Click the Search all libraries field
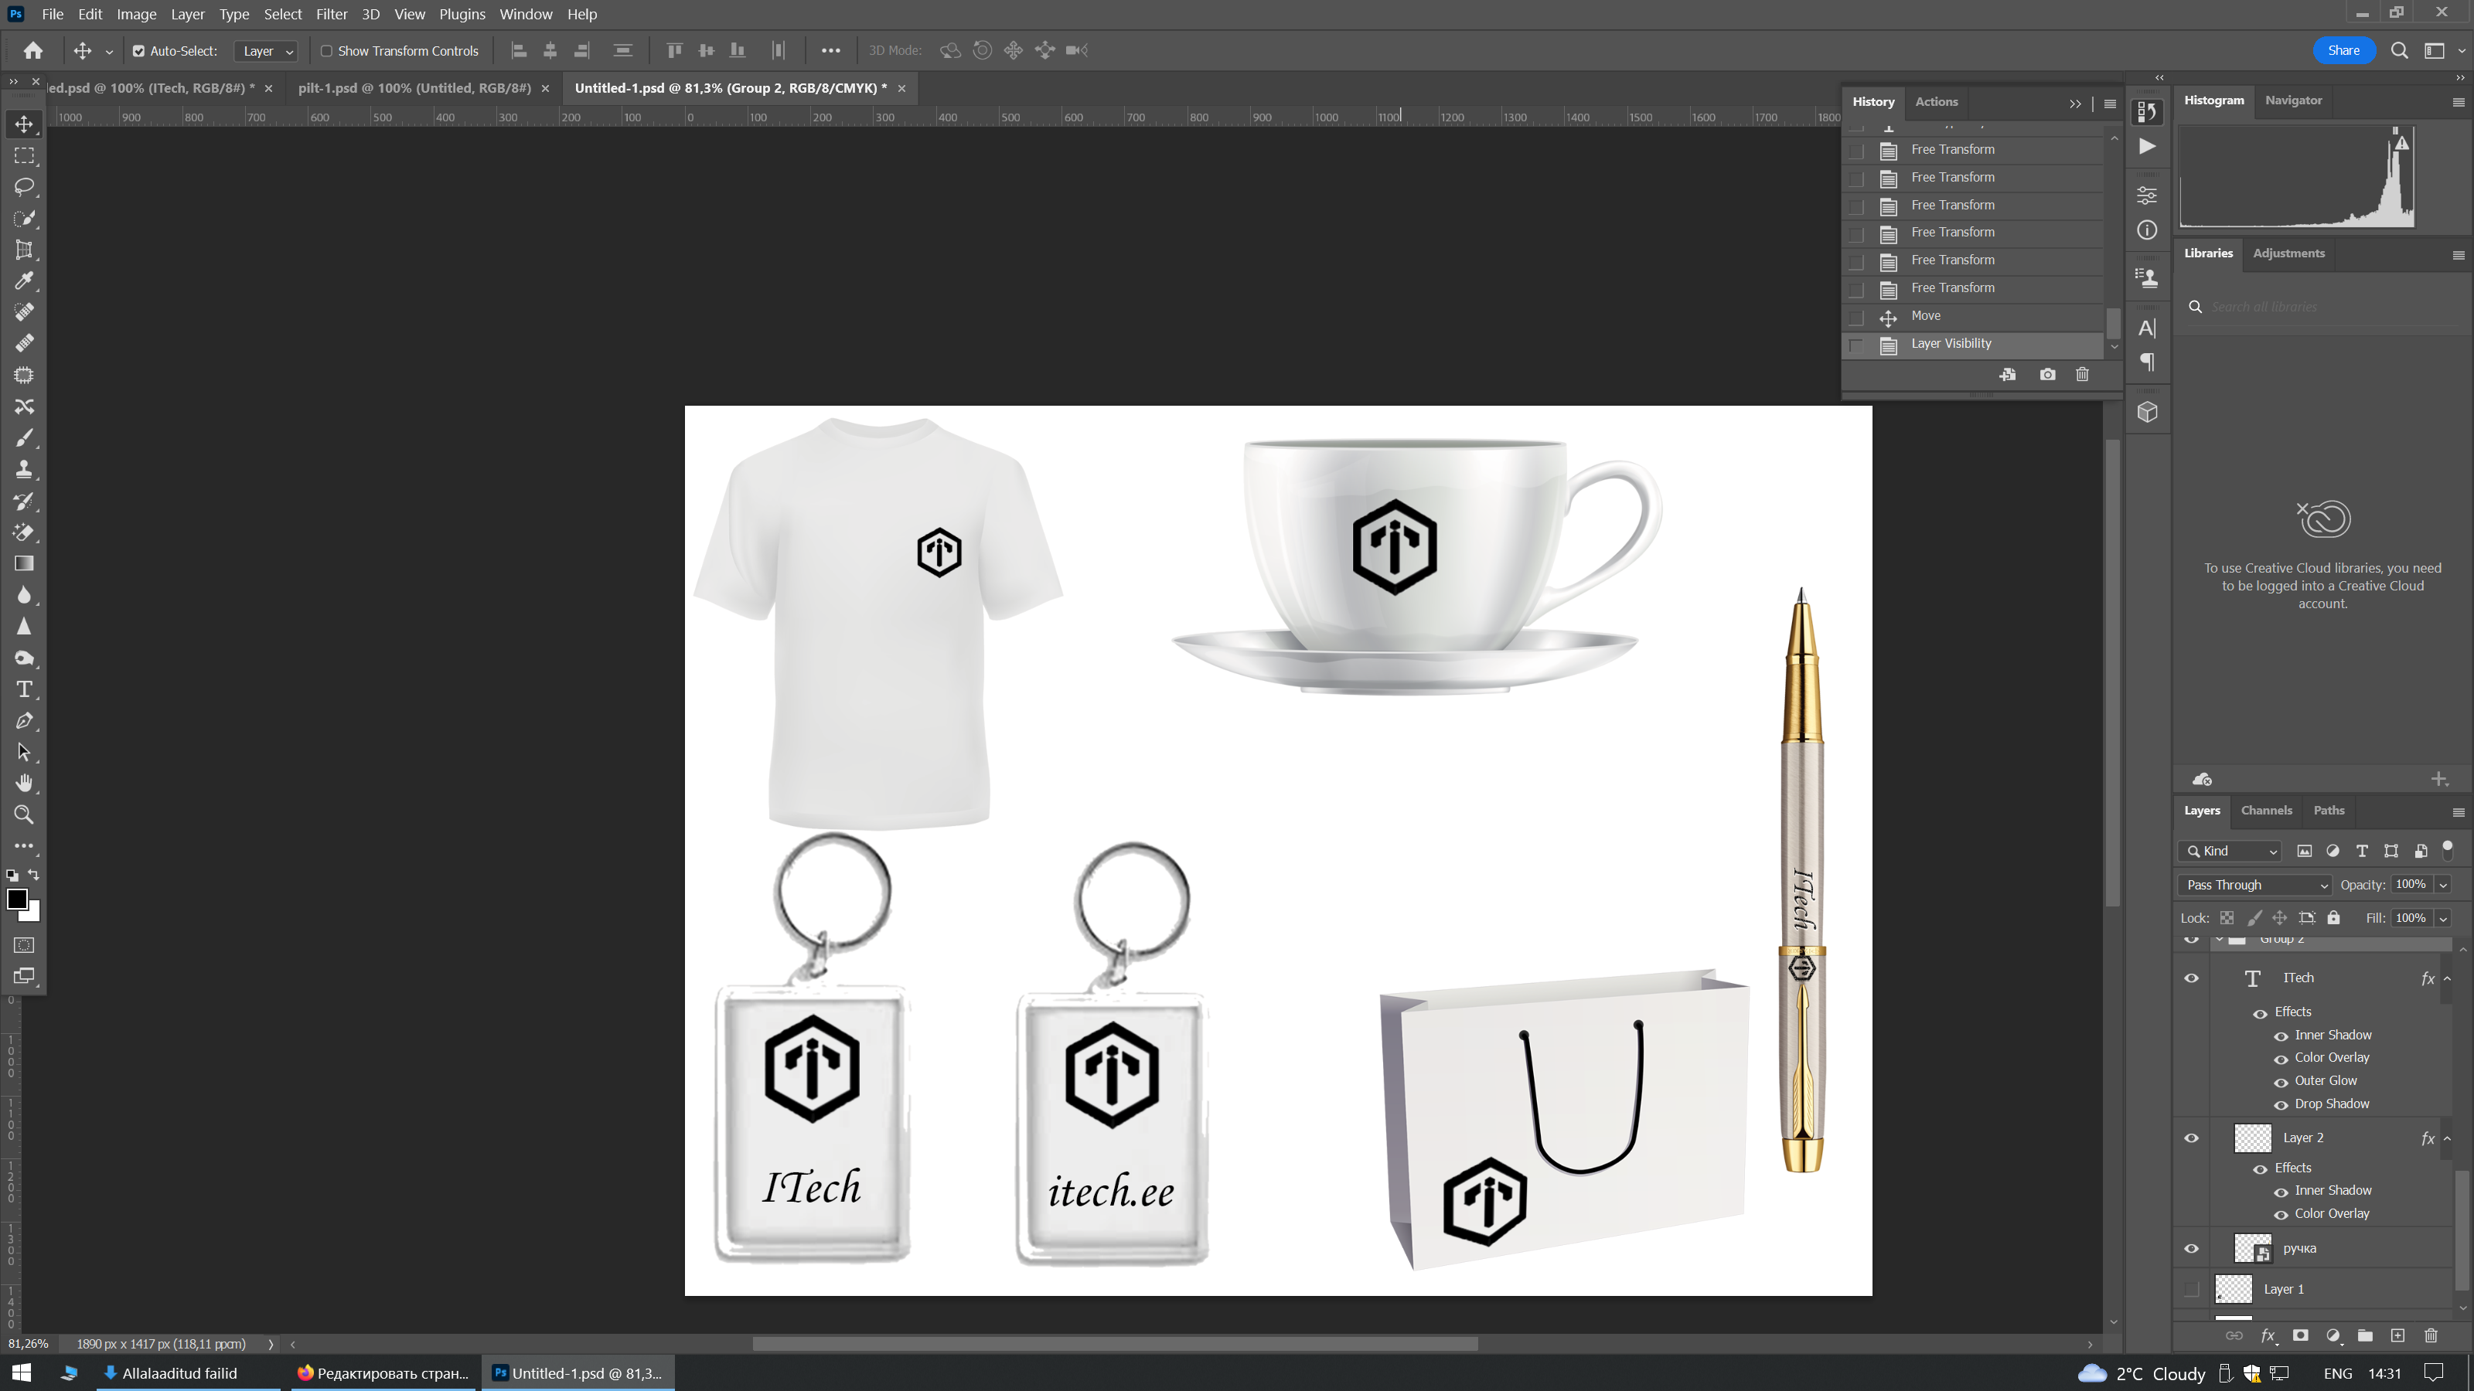Screen dimensions: 2474x1391 coord(2324,308)
